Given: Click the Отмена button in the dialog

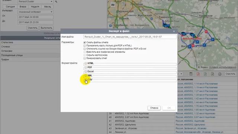Looking at the screenshot, I should point(154,108).
